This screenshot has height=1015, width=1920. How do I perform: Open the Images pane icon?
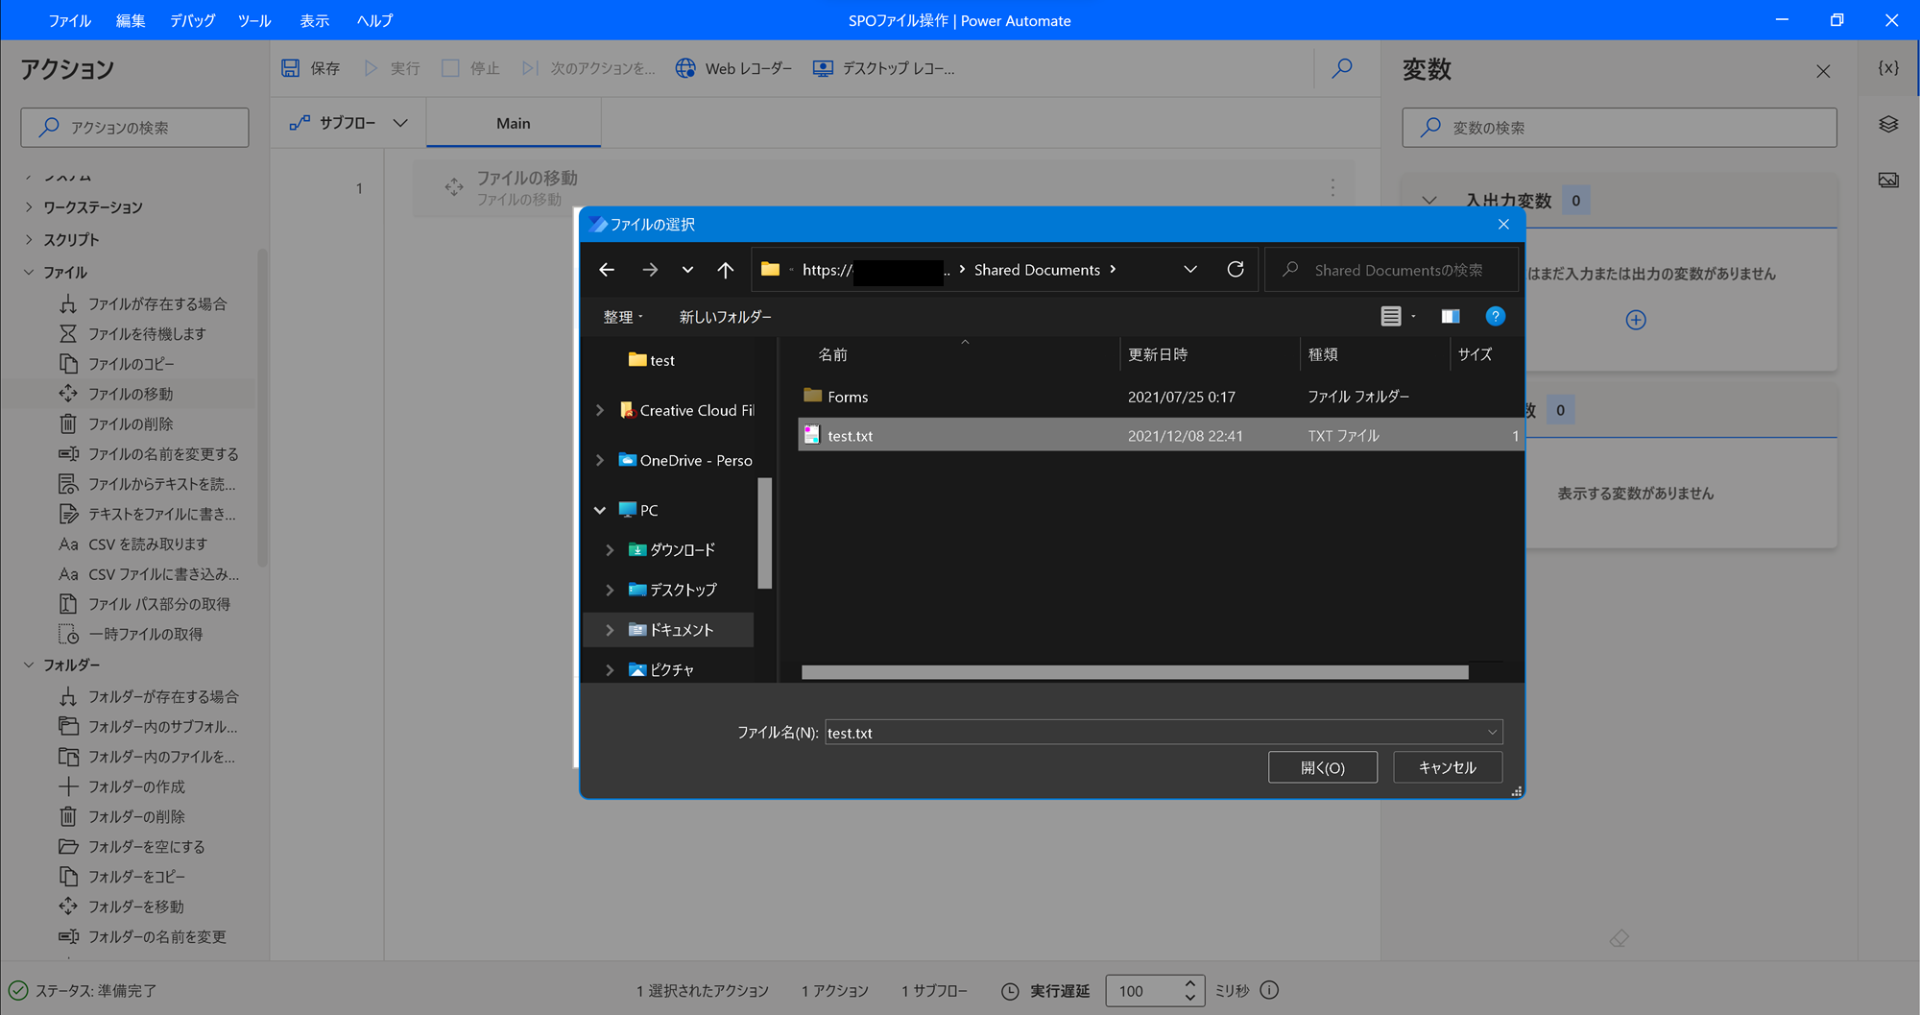click(x=1888, y=181)
